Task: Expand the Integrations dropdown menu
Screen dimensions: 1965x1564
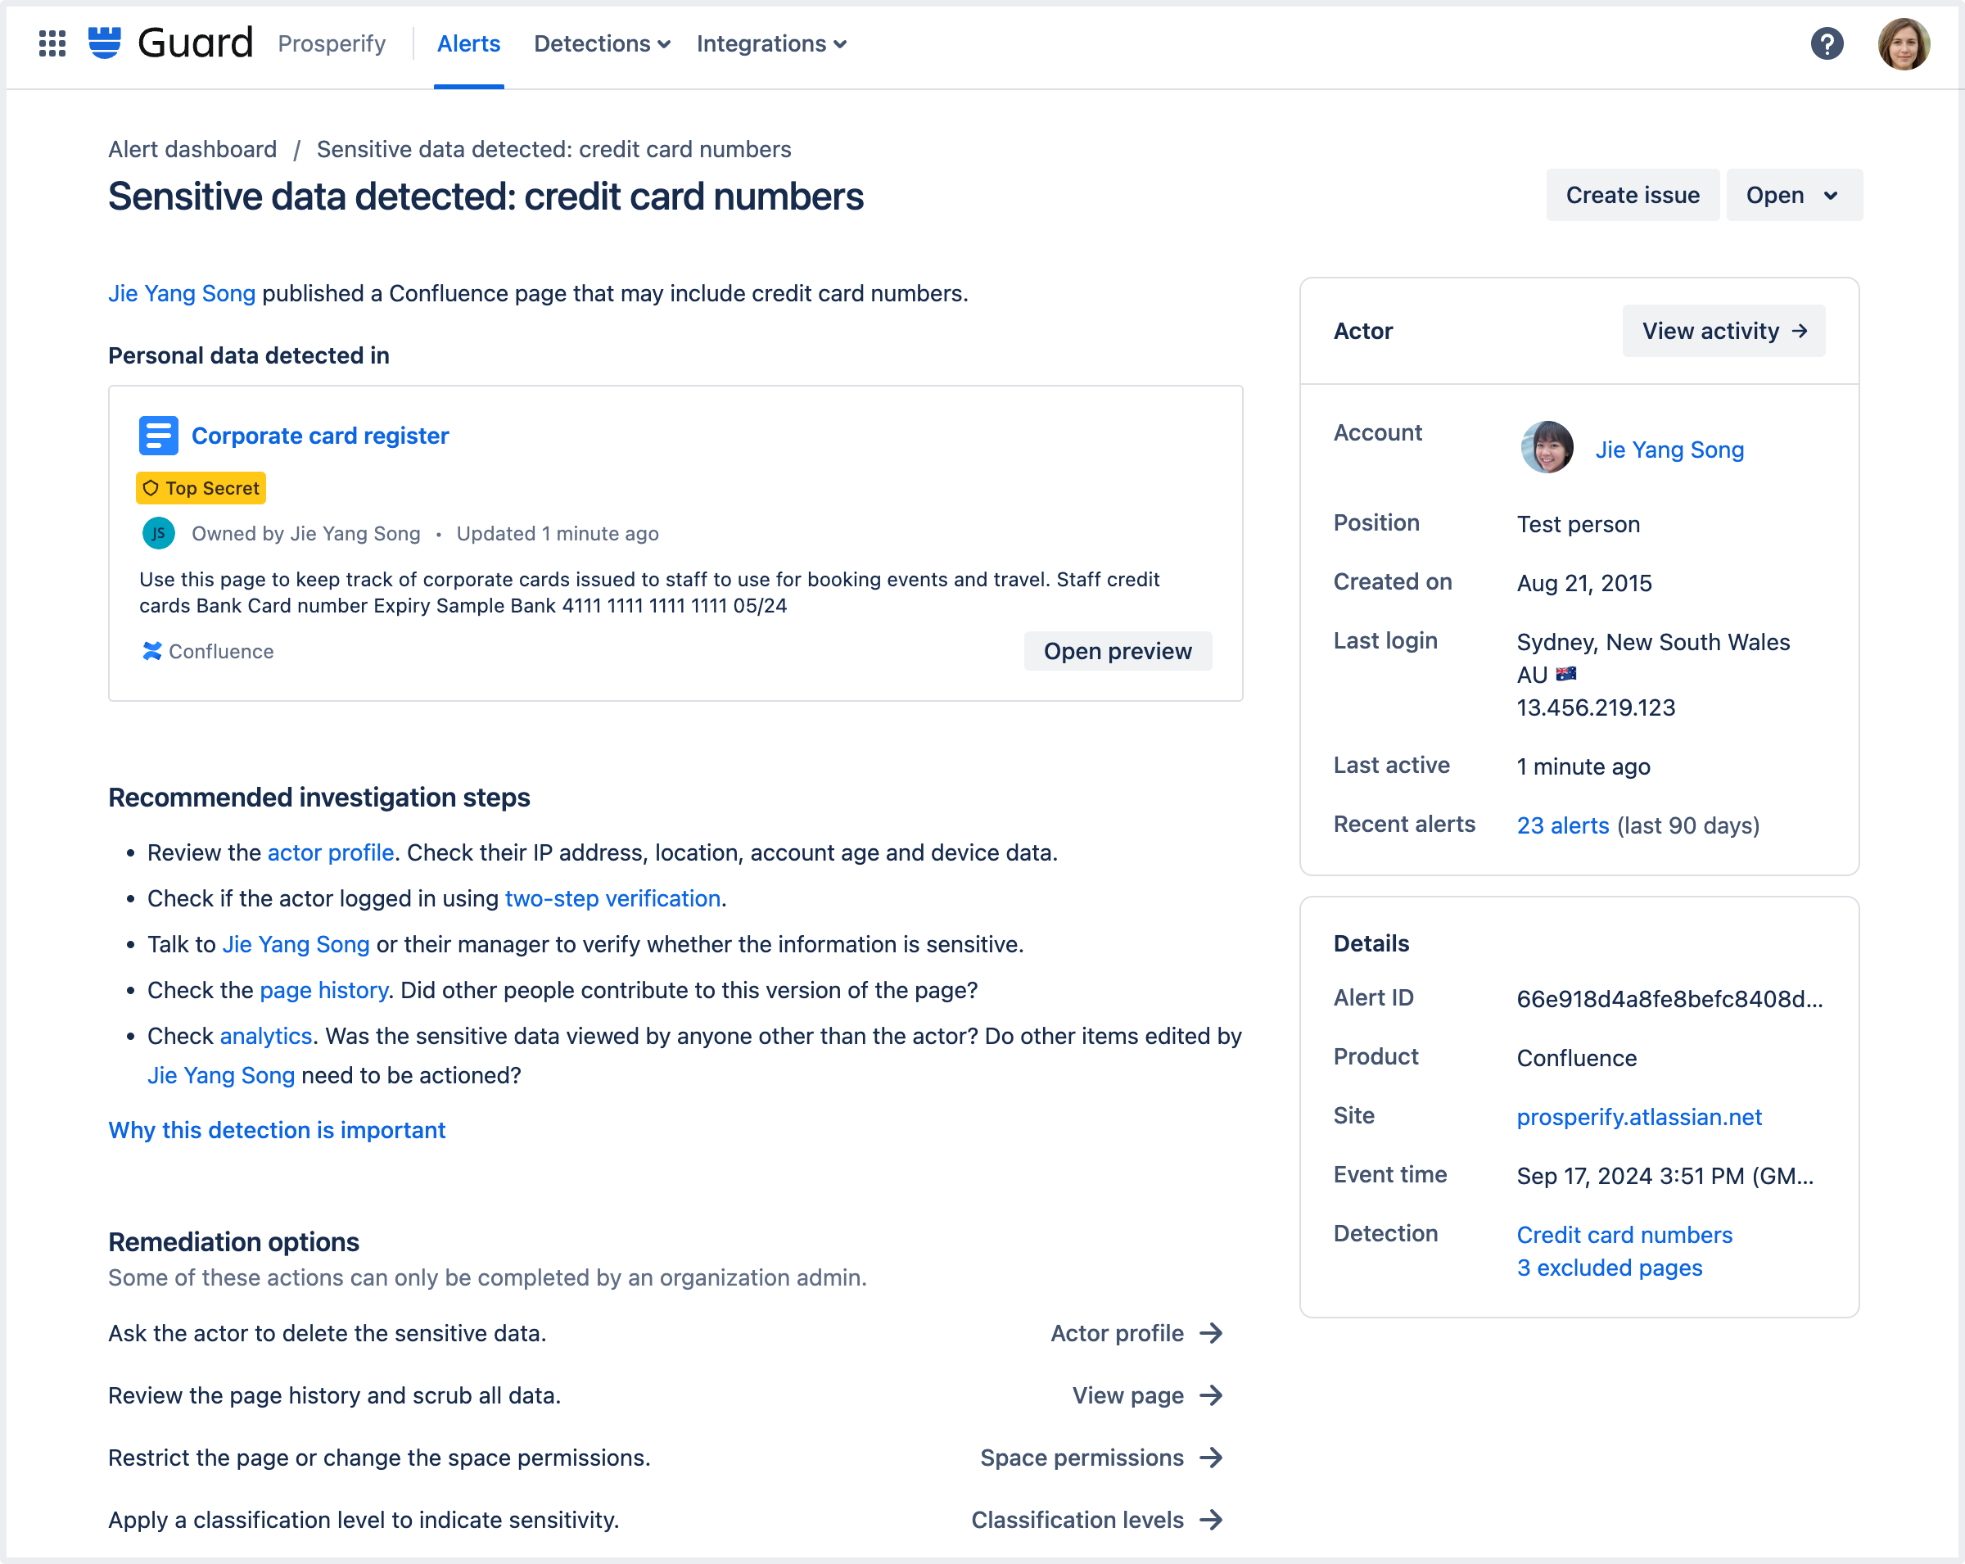Action: pos(772,43)
